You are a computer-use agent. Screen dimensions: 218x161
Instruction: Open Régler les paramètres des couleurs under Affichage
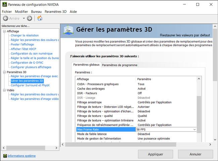(x=35, y=40)
